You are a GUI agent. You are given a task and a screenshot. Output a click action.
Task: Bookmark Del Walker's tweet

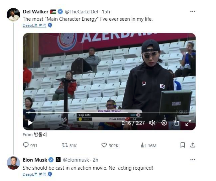183,145
